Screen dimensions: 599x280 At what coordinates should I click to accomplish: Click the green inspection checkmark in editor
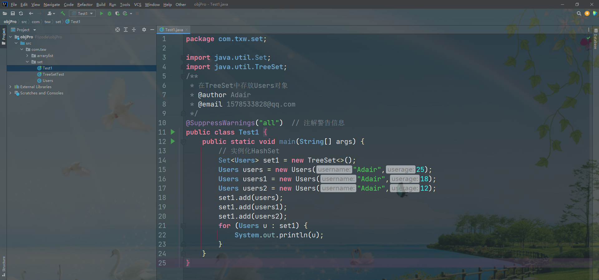588,38
